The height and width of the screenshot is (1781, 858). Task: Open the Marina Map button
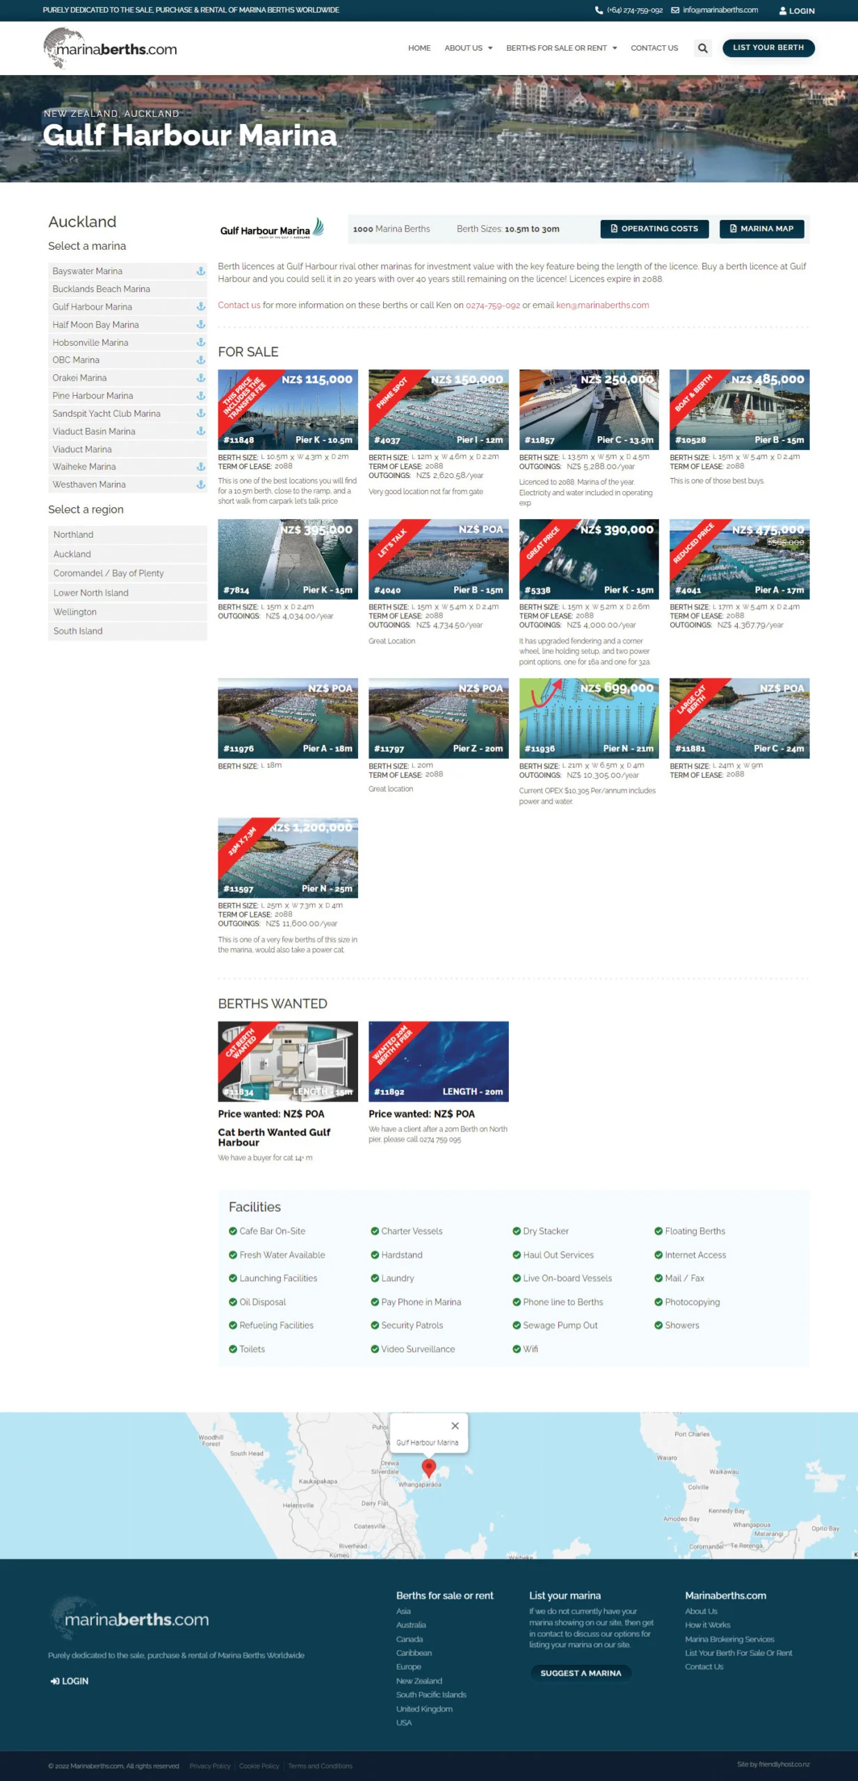click(x=761, y=229)
